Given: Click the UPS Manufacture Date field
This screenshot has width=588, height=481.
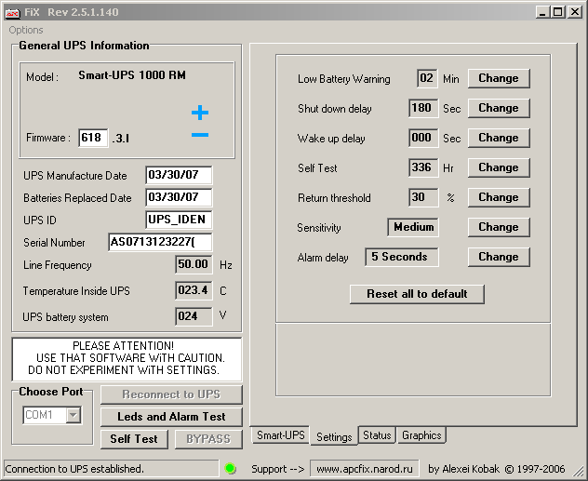Looking at the screenshot, I should pos(179,175).
